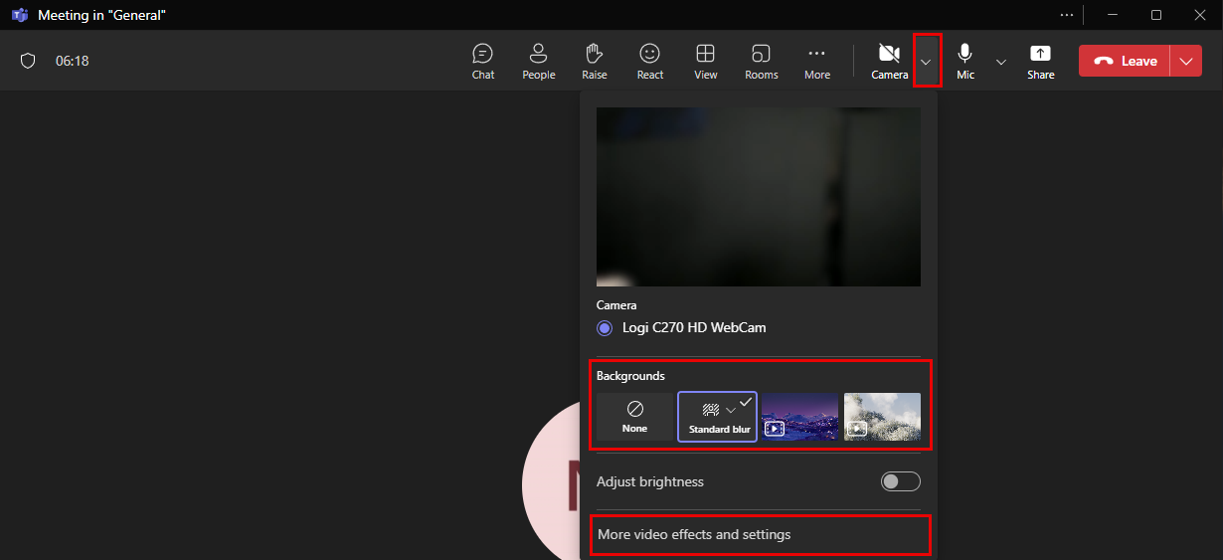The width and height of the screenshot is (1223, 560).
Task: Click the 06:18 meeting timer
Action: (73, 61)
